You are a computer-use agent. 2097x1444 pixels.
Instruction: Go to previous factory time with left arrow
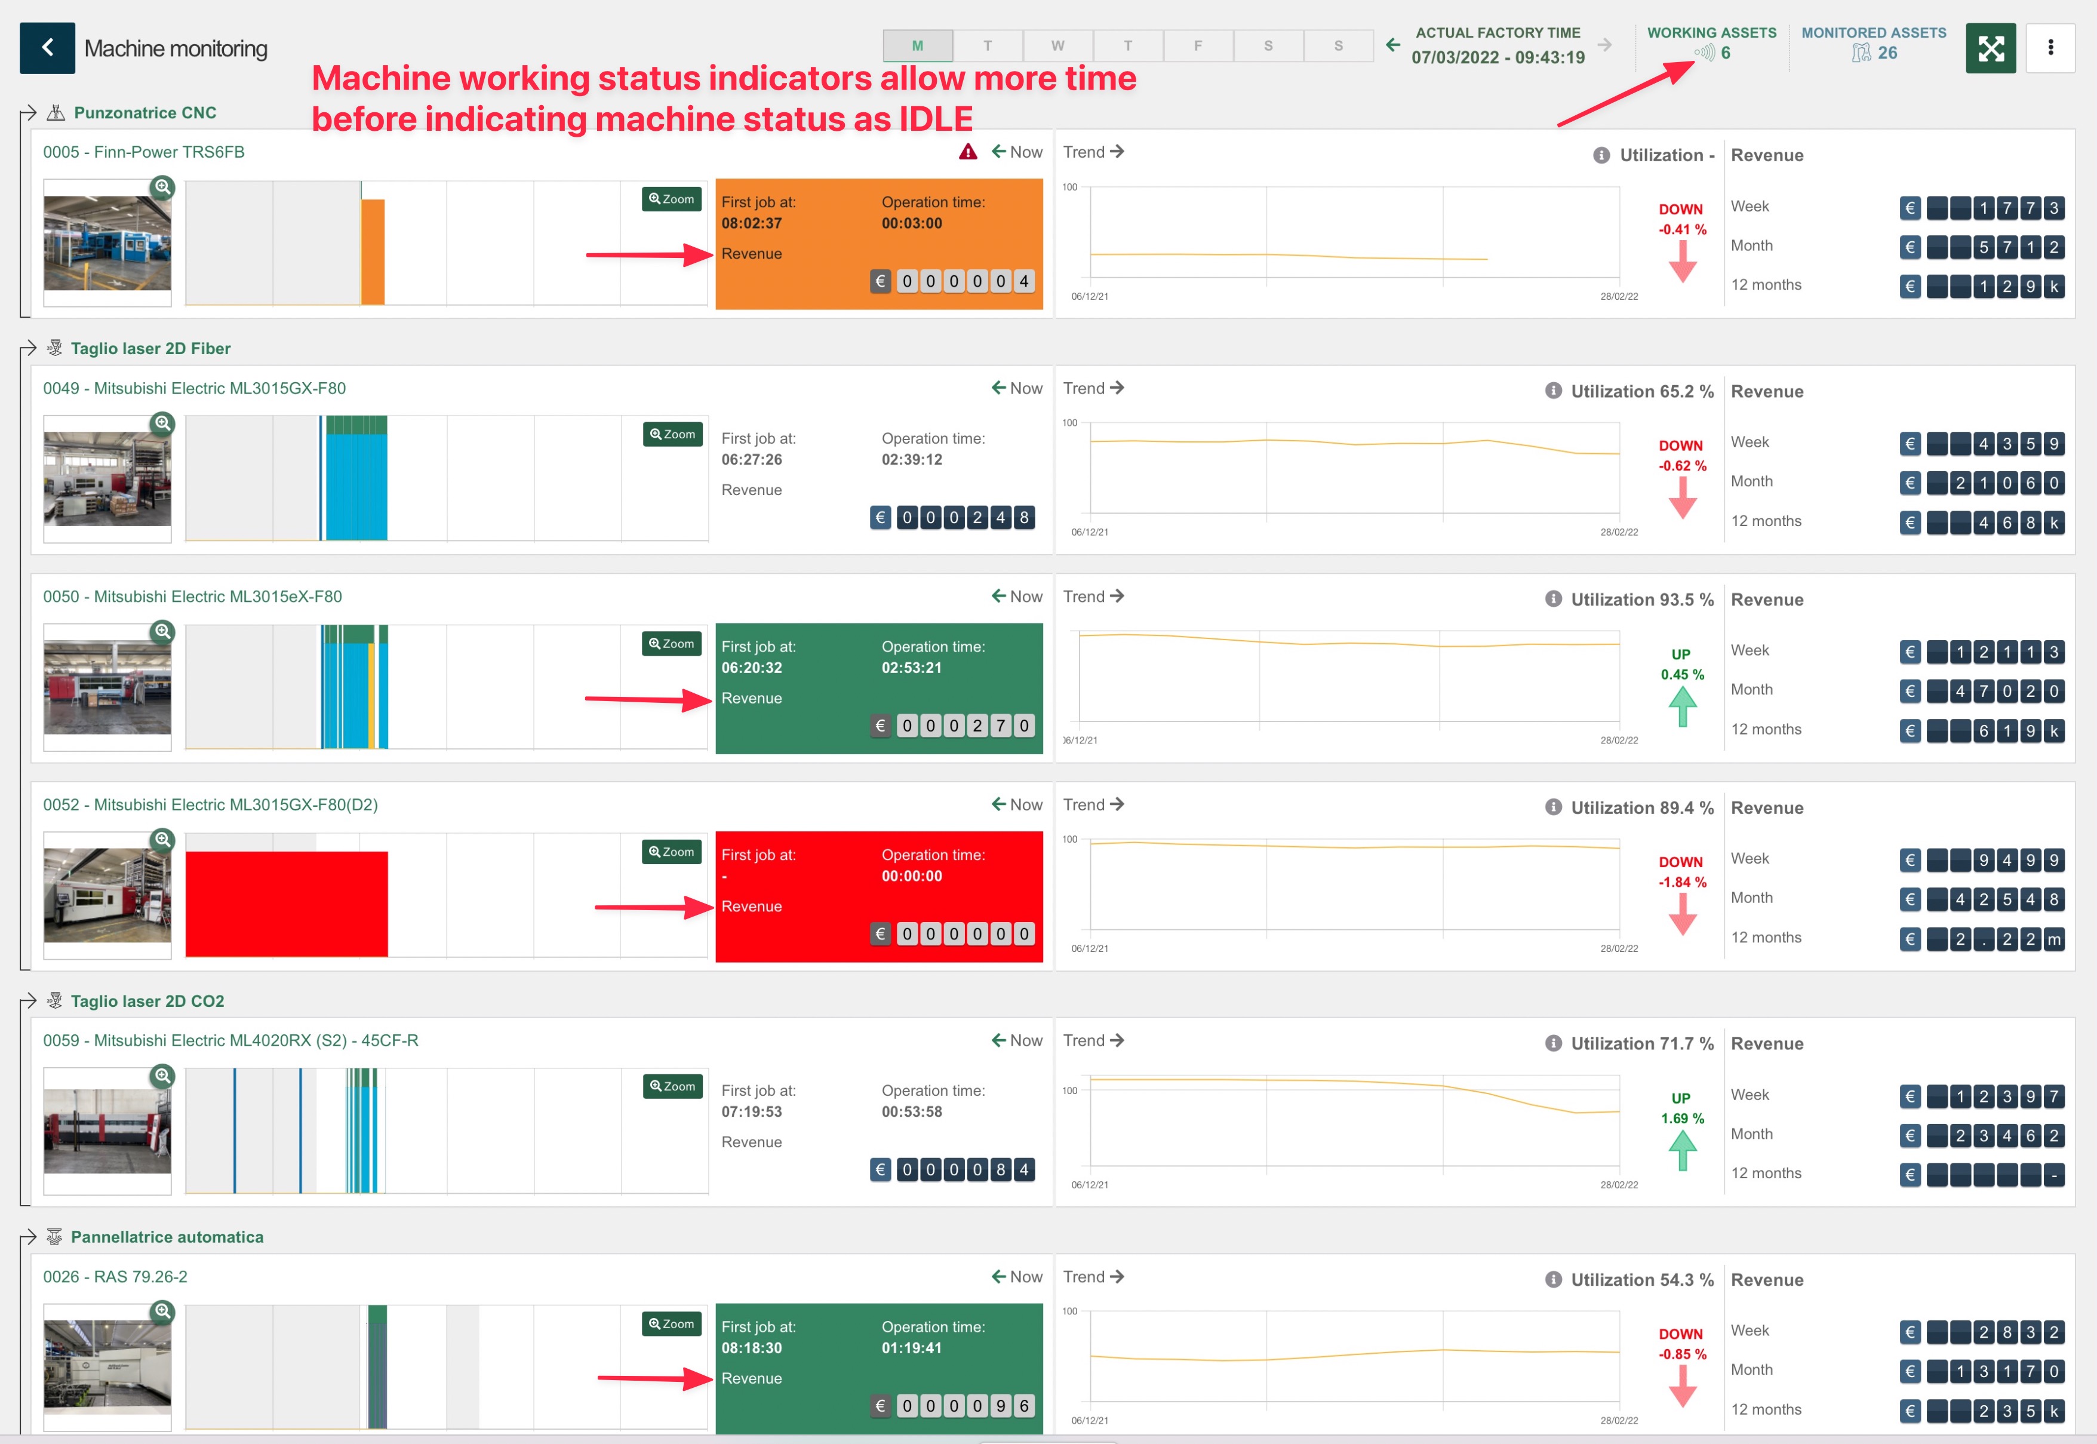(1393, 44)
